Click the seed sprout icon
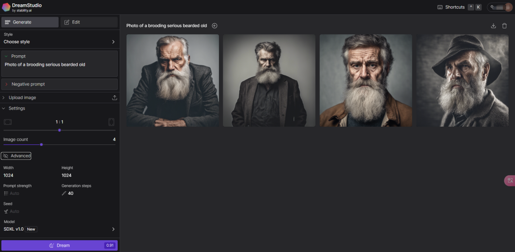The height and width of the screenshot is (252, 515). (x=6, y=212)
